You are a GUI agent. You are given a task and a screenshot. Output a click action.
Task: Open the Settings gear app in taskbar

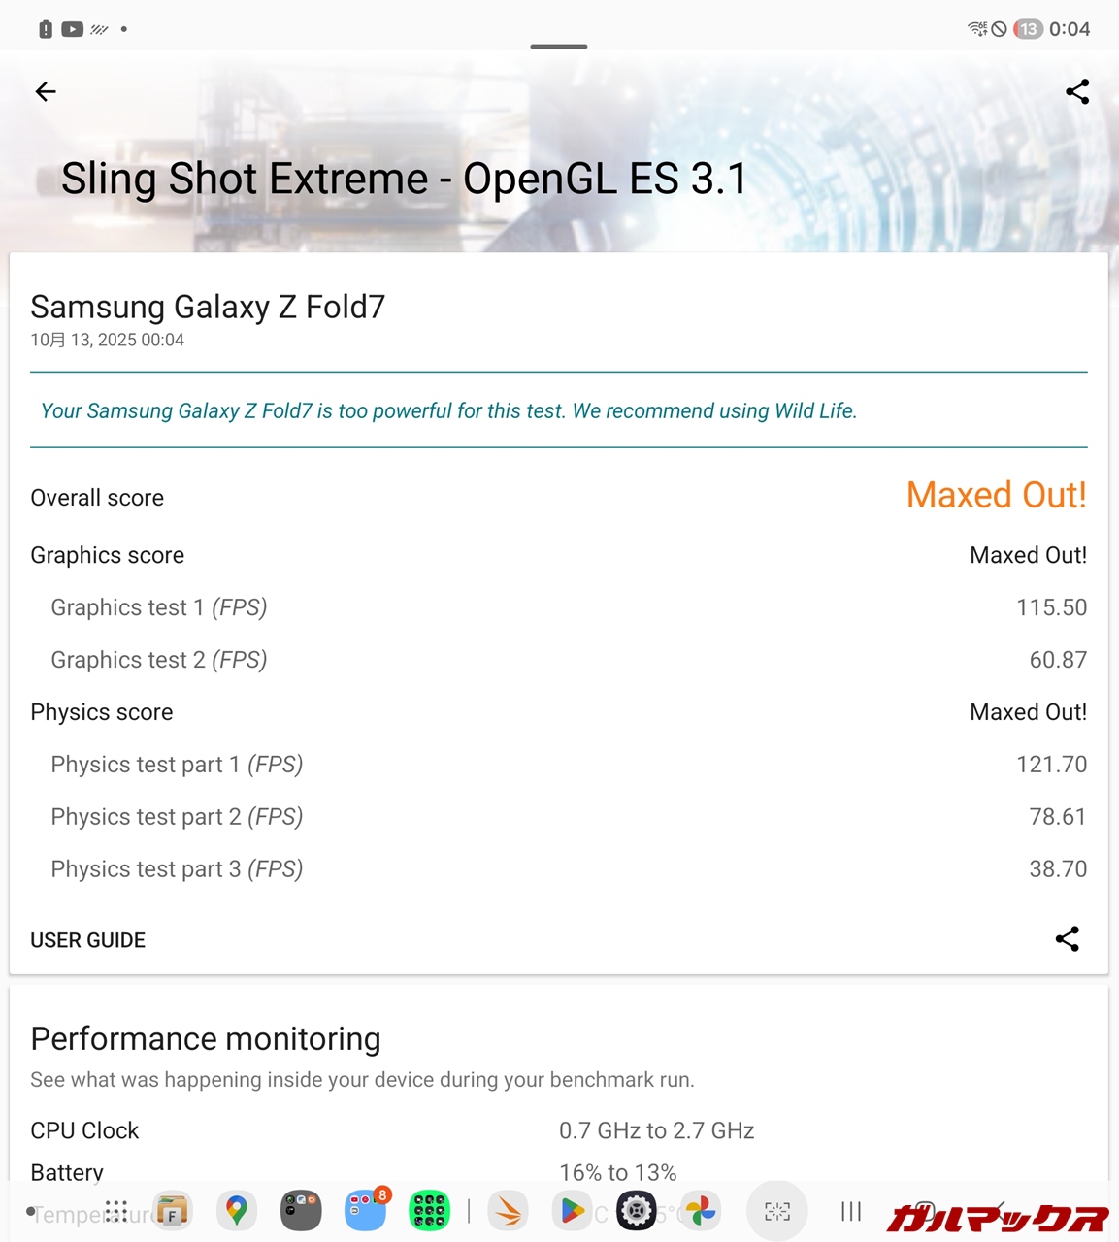[x=637, y=1211]
